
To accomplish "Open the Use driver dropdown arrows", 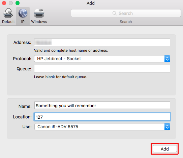I will (x=167, y=127).
